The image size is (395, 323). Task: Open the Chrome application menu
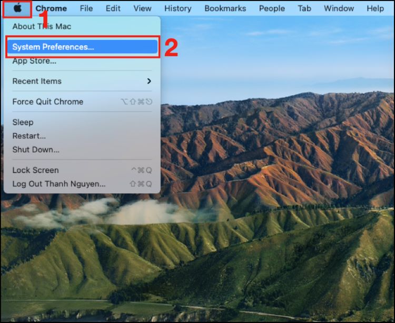point(51,8)
